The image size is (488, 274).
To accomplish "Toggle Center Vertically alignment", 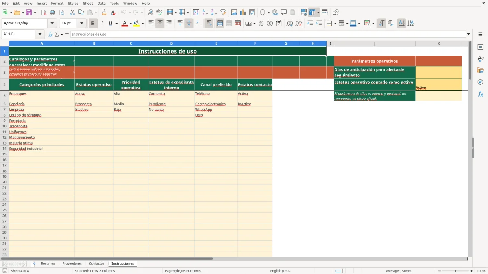I will point(189,24).
